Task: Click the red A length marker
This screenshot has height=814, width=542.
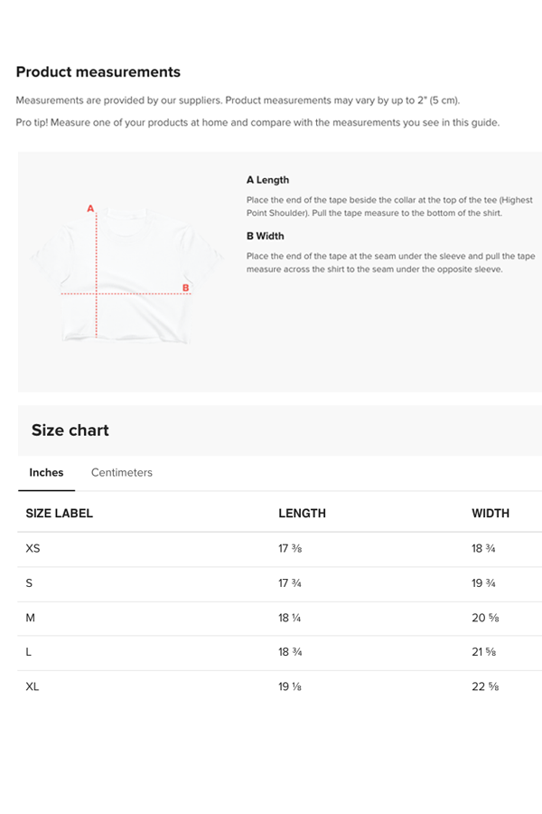Action: 90,209
